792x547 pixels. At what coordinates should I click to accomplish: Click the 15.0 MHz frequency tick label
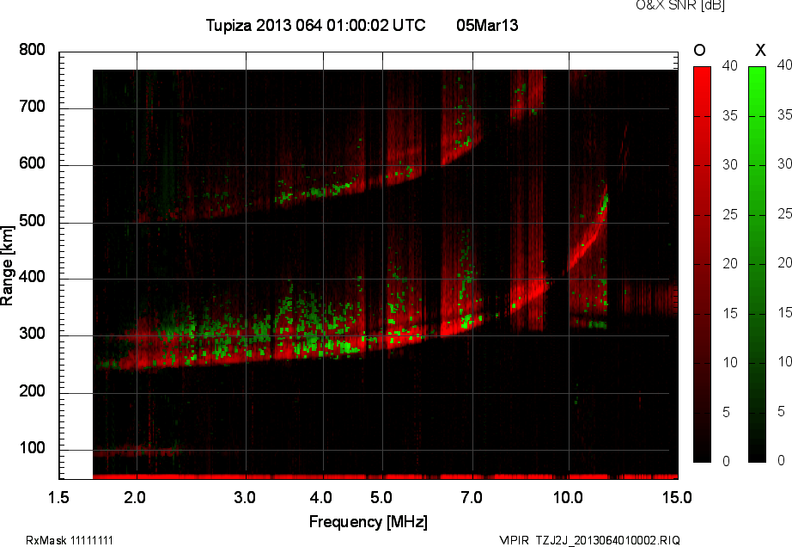(677, 497)
